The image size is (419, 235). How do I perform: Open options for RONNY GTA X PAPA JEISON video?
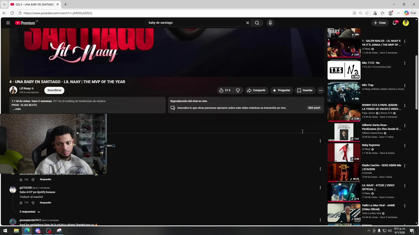(x=405, y=106)
